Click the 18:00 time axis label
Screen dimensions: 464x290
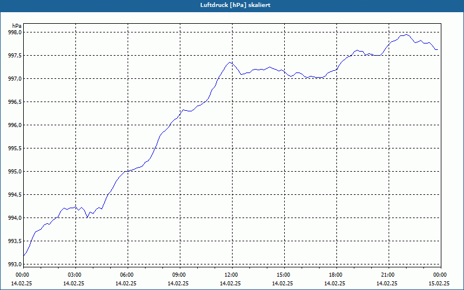[337, 275]
